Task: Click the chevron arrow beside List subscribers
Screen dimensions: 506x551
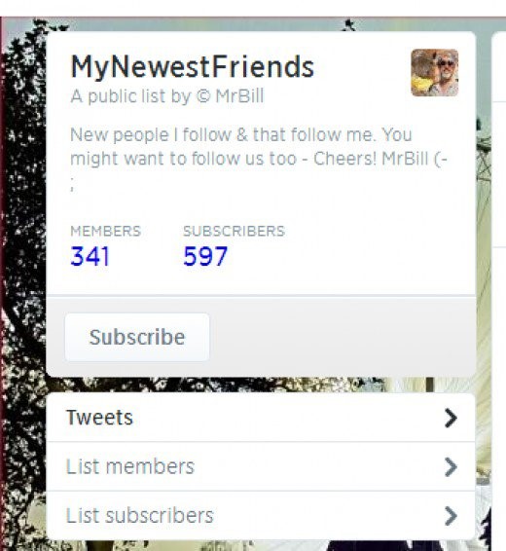Action: [x=451, y=516]
